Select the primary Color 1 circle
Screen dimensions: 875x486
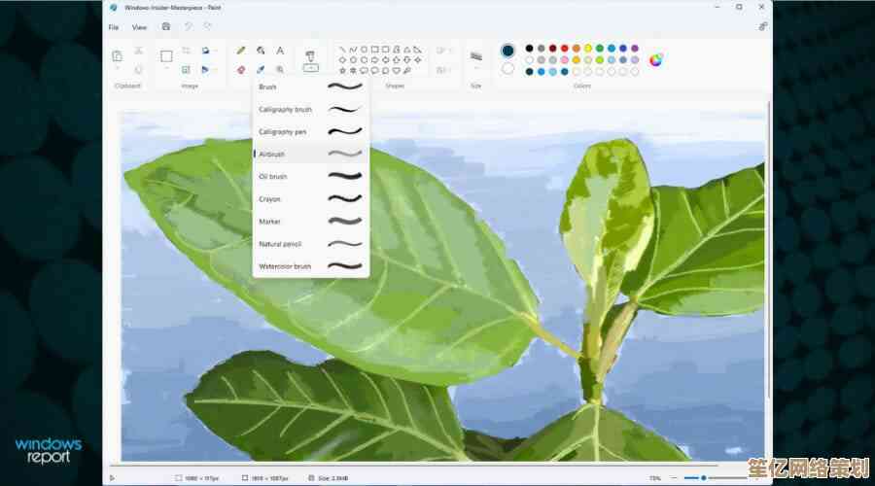point(507,51)
